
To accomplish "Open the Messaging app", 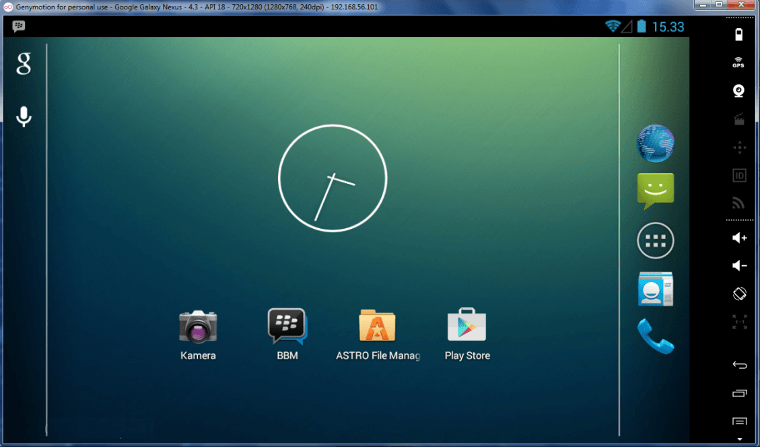I will [x=655, y=191].
